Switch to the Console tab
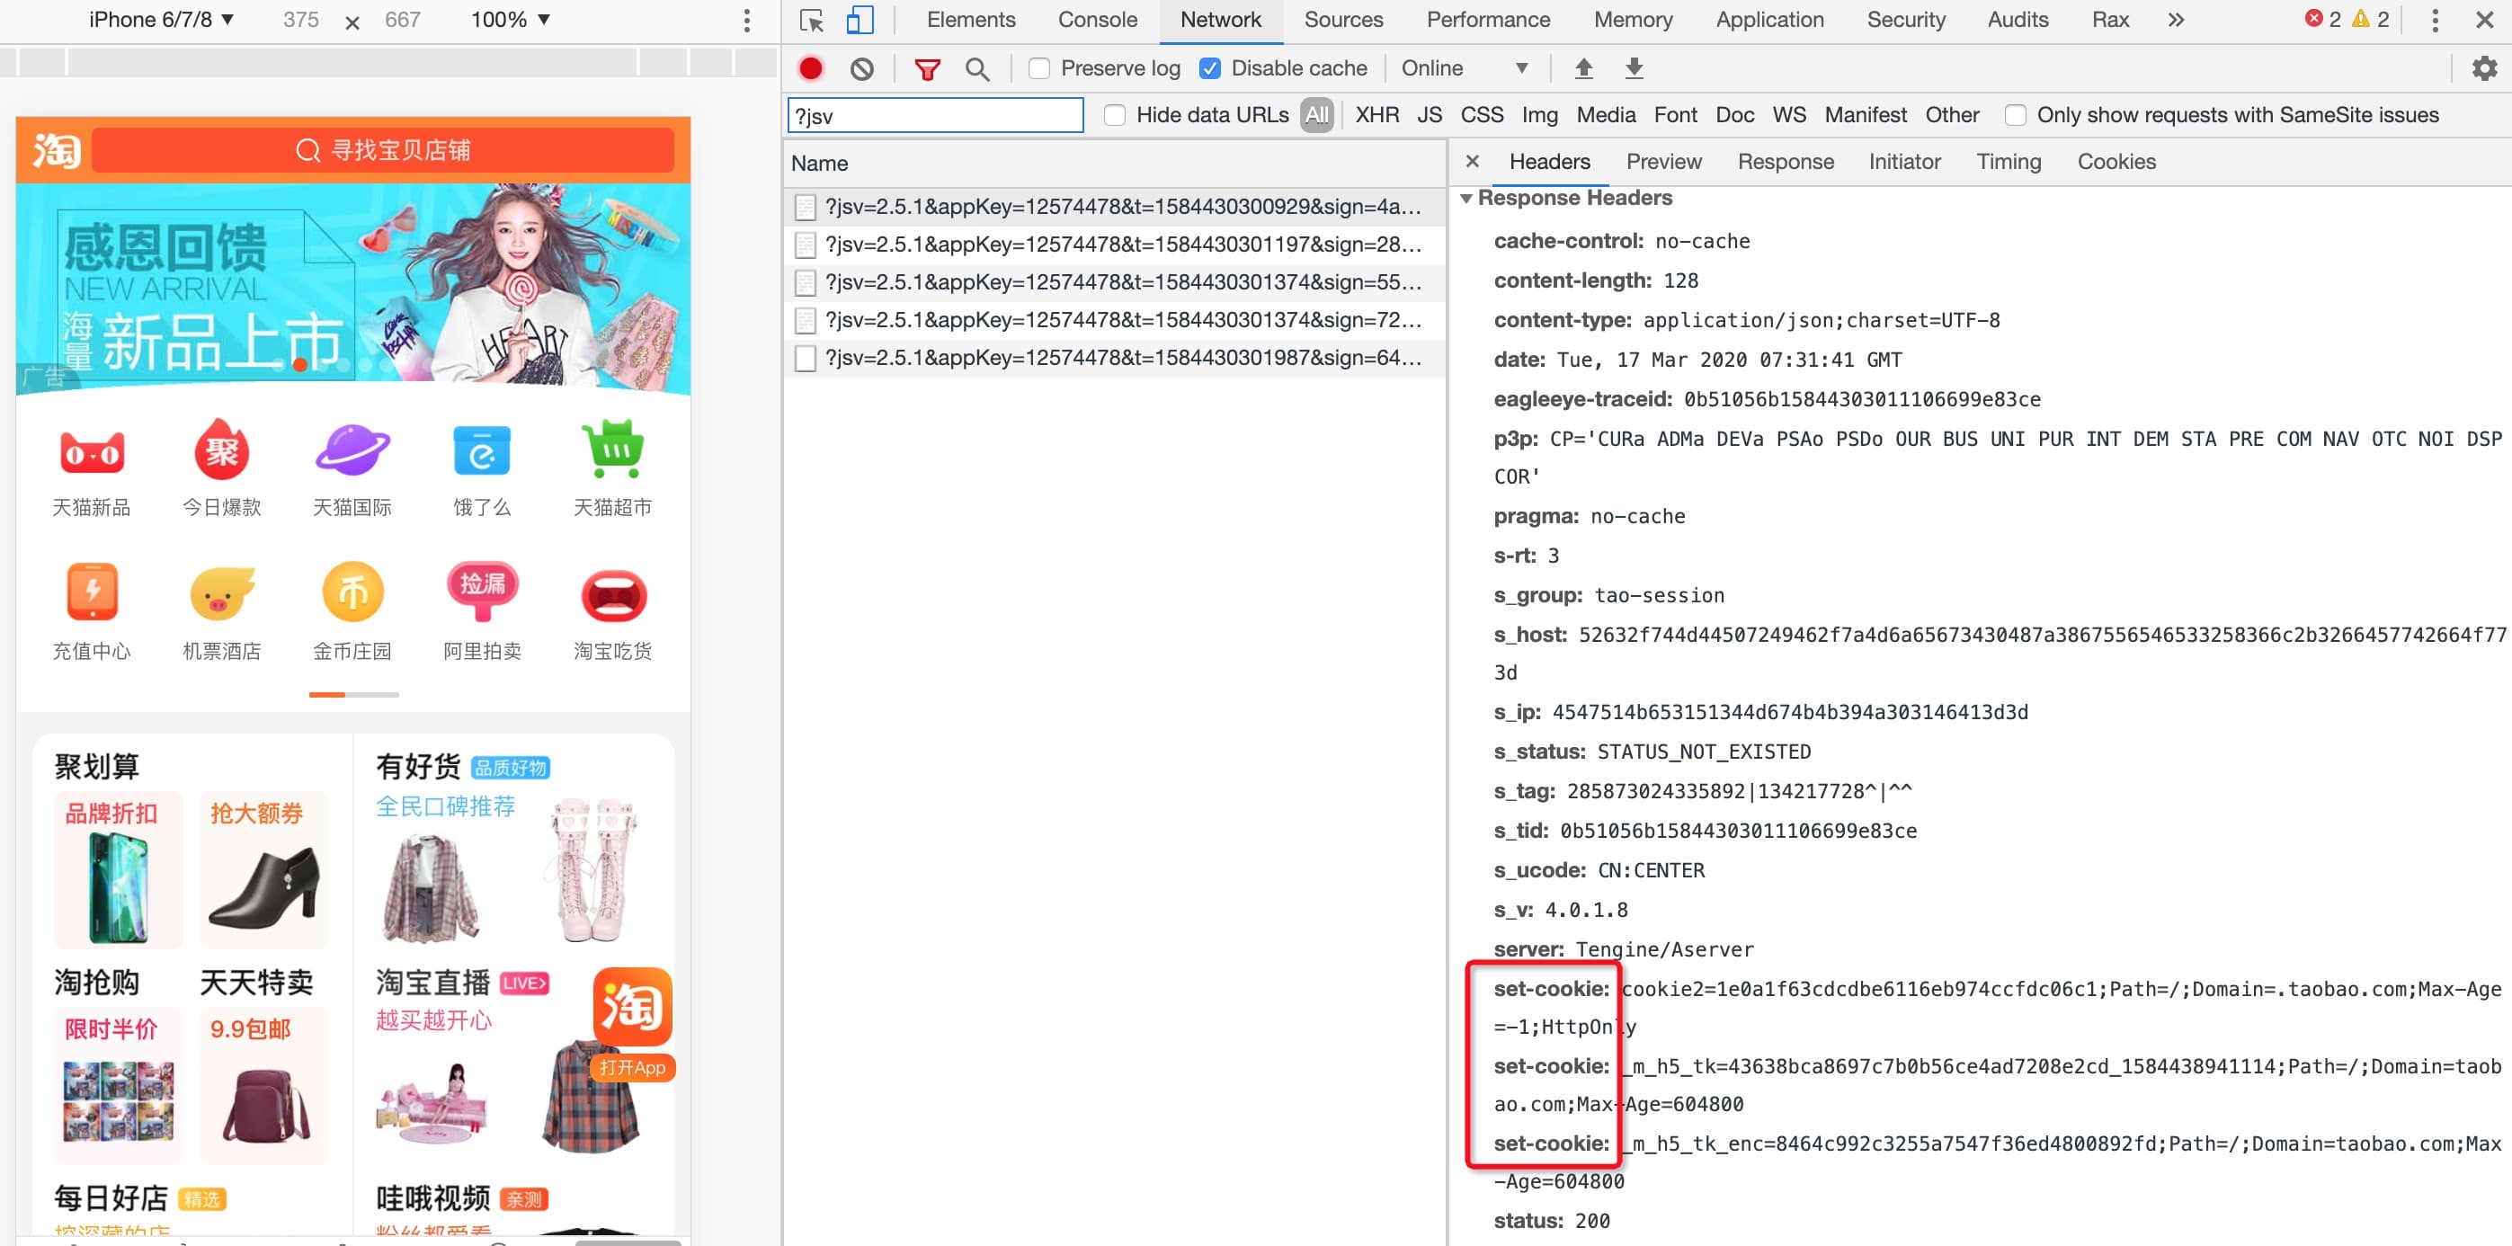Viewport: 2512px width, 1246px height. point(1097,20)
